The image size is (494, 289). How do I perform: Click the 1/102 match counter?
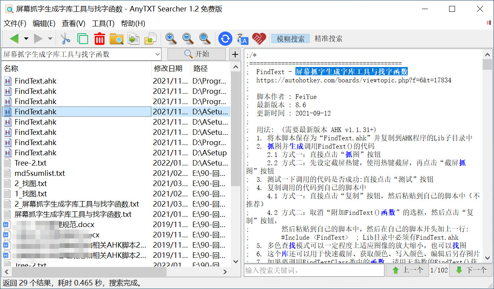click(438, 270)
